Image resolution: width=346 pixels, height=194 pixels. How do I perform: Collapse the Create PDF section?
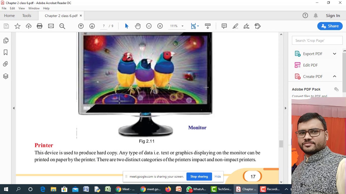click(334, 77)
